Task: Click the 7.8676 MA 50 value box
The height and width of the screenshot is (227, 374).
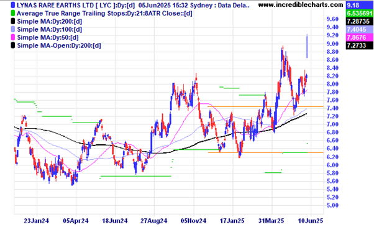Action: [360, 37]
